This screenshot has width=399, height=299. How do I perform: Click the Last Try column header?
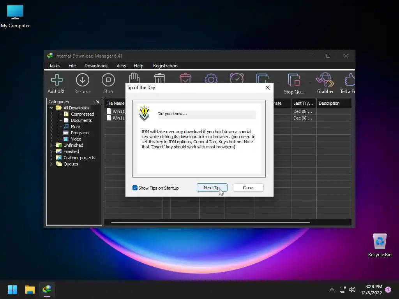click(x=304, y=103)
